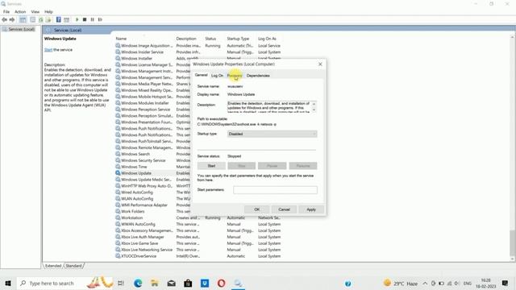Click the Start the service link
Image resolution: width=516 pixels, height=290 pixels.
coord(48,50)
